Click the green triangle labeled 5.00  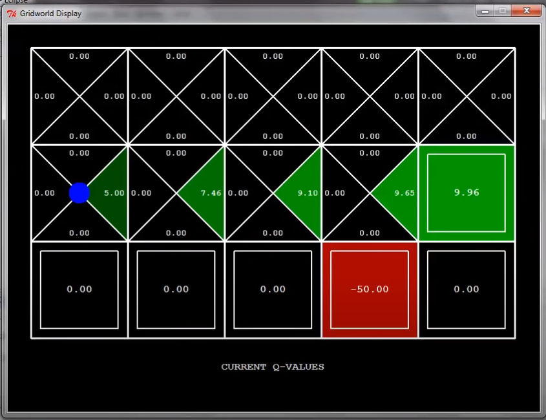tap(111, 193)
